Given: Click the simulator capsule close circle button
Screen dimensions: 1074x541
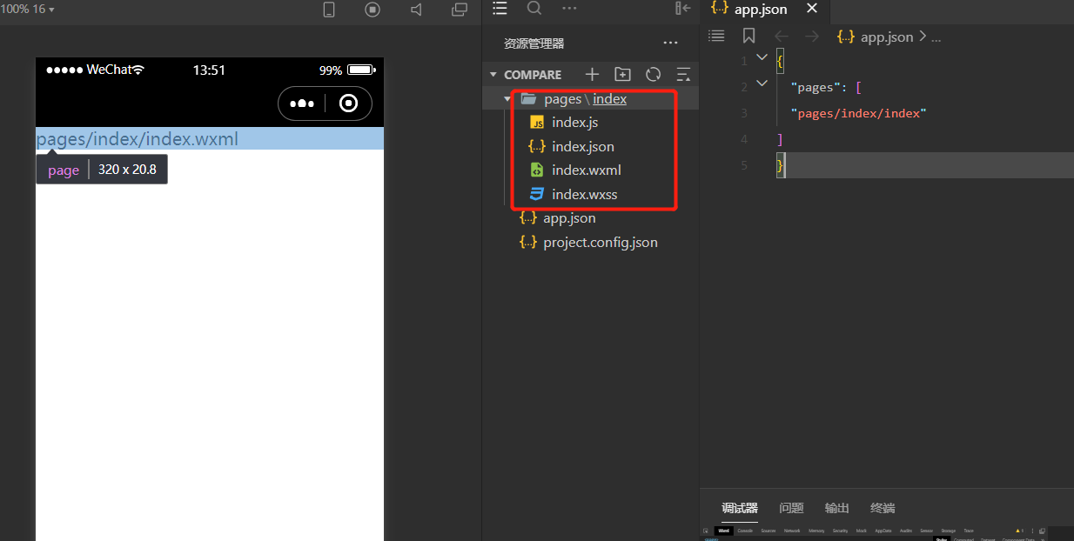Looking at the screenshot, I should pos(349,104).
